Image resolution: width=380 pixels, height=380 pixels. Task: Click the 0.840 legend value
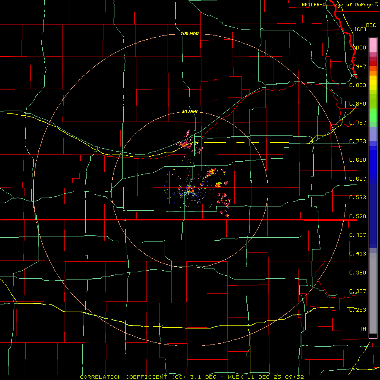tap(358, 104)
